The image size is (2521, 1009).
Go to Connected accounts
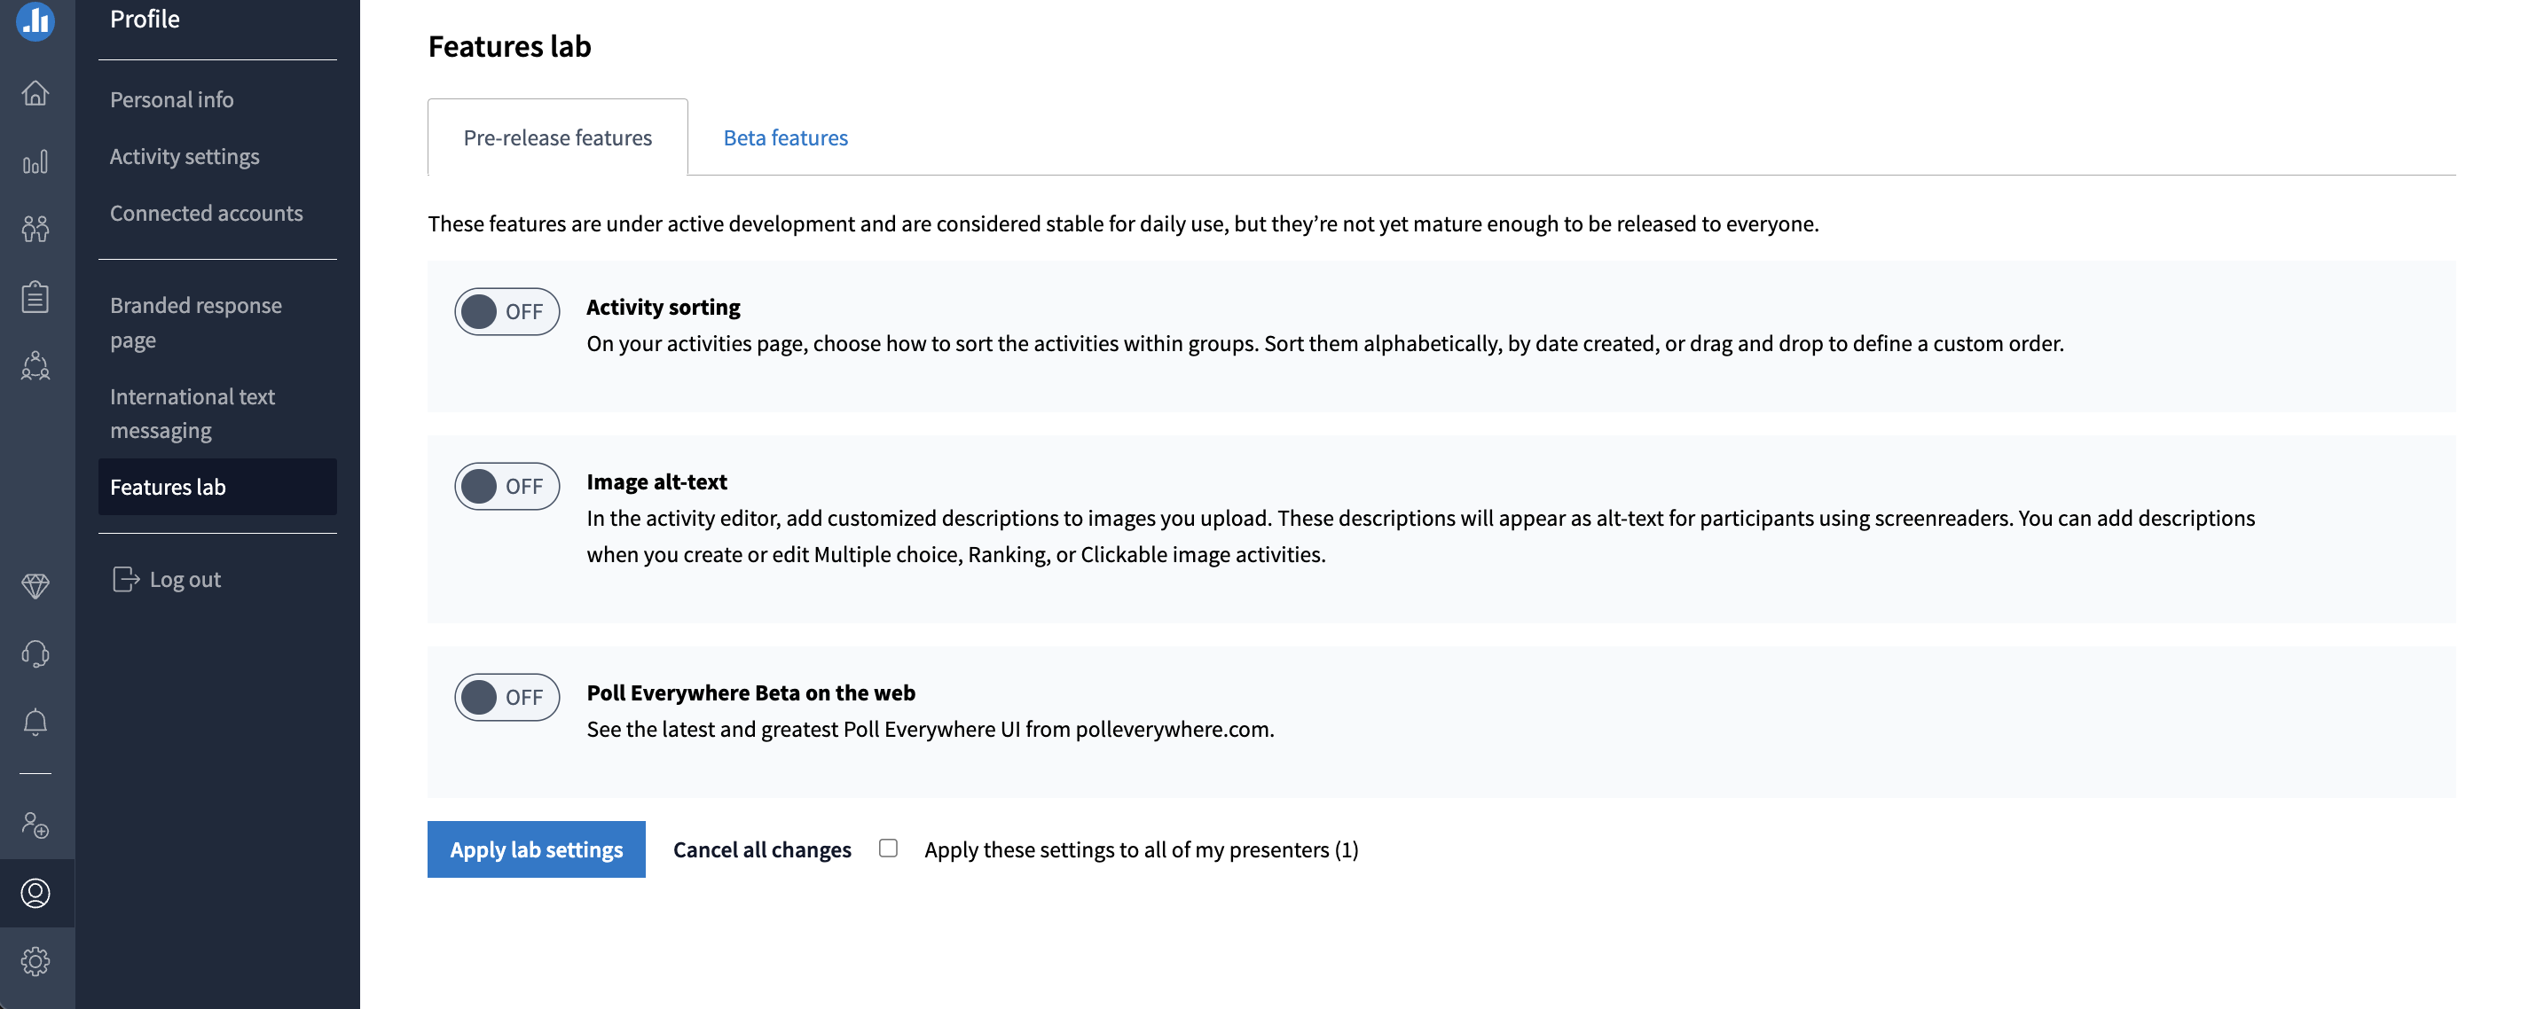(x=207, y=213)
